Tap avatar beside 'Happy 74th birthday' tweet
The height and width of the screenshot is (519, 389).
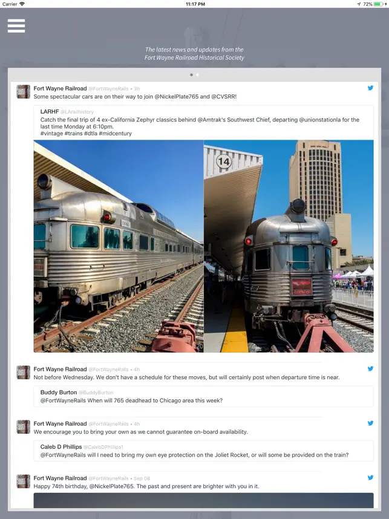(23, 481)
